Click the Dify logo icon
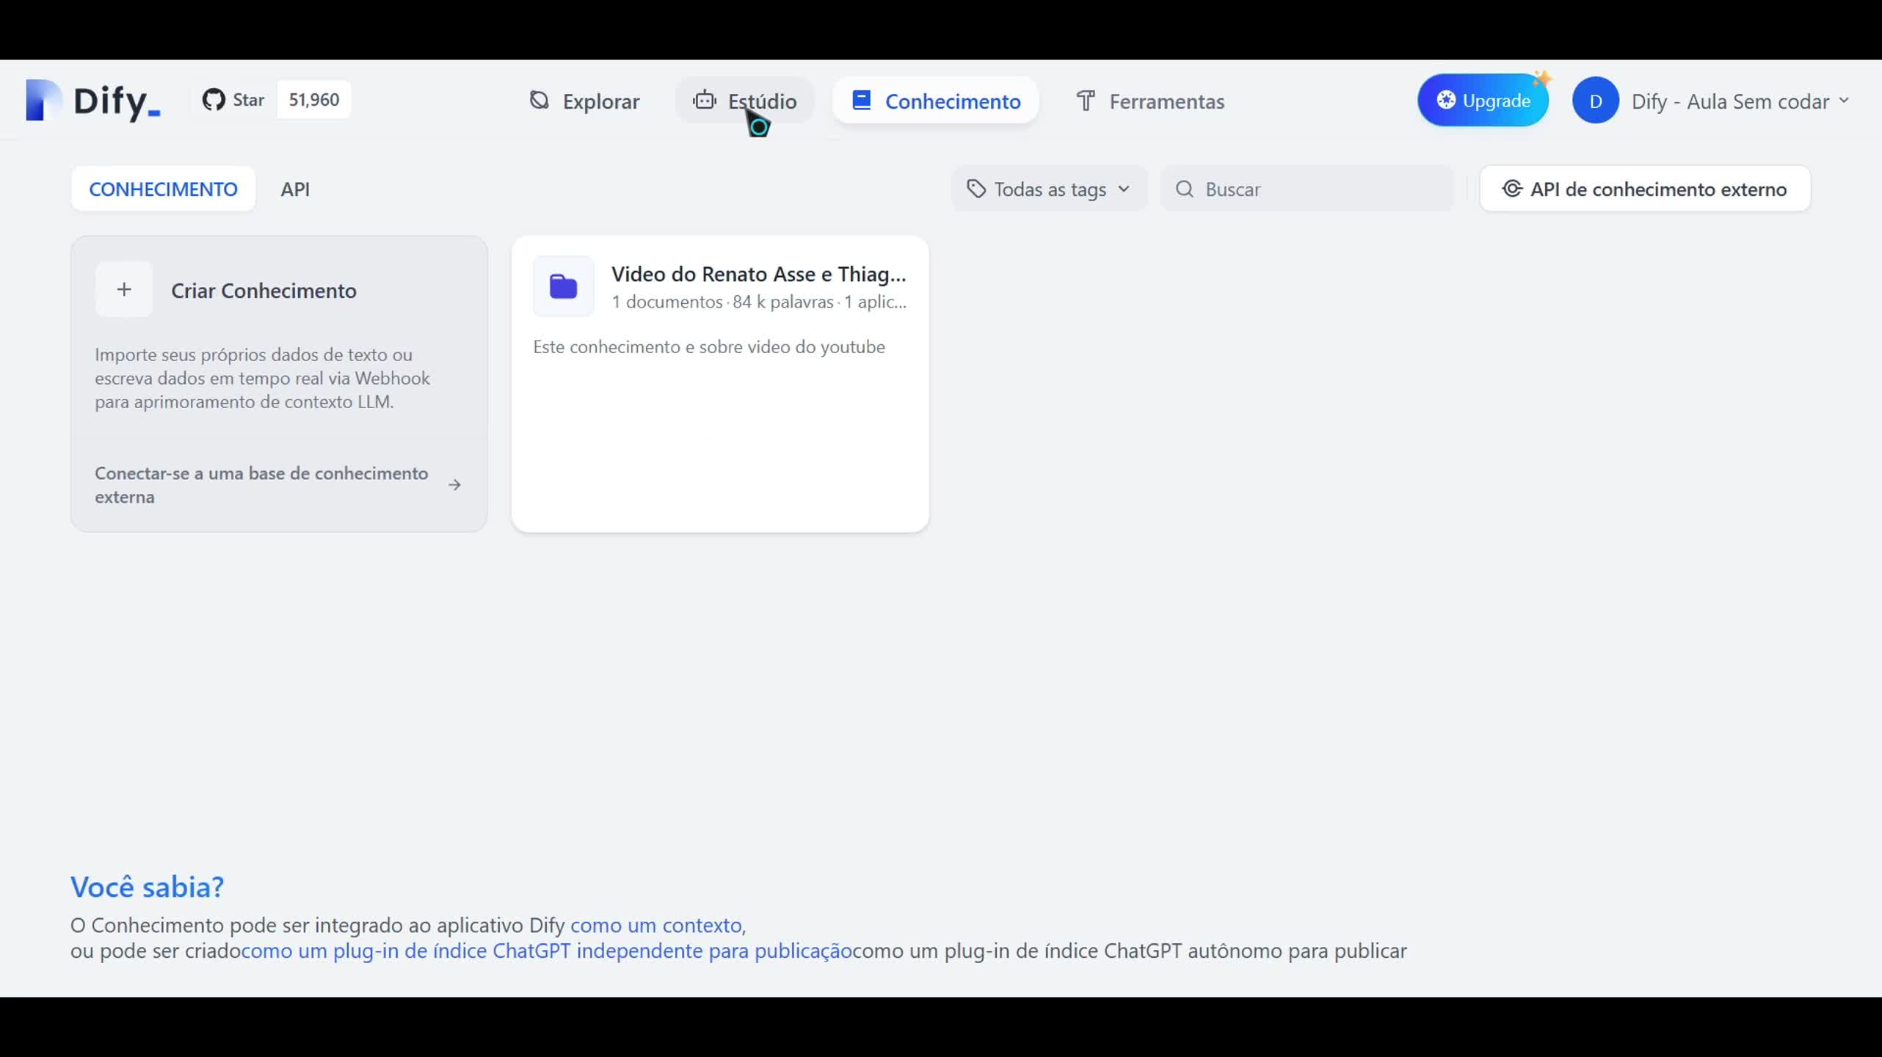Screen dimensions: 1882x1057 click(43, 100)
